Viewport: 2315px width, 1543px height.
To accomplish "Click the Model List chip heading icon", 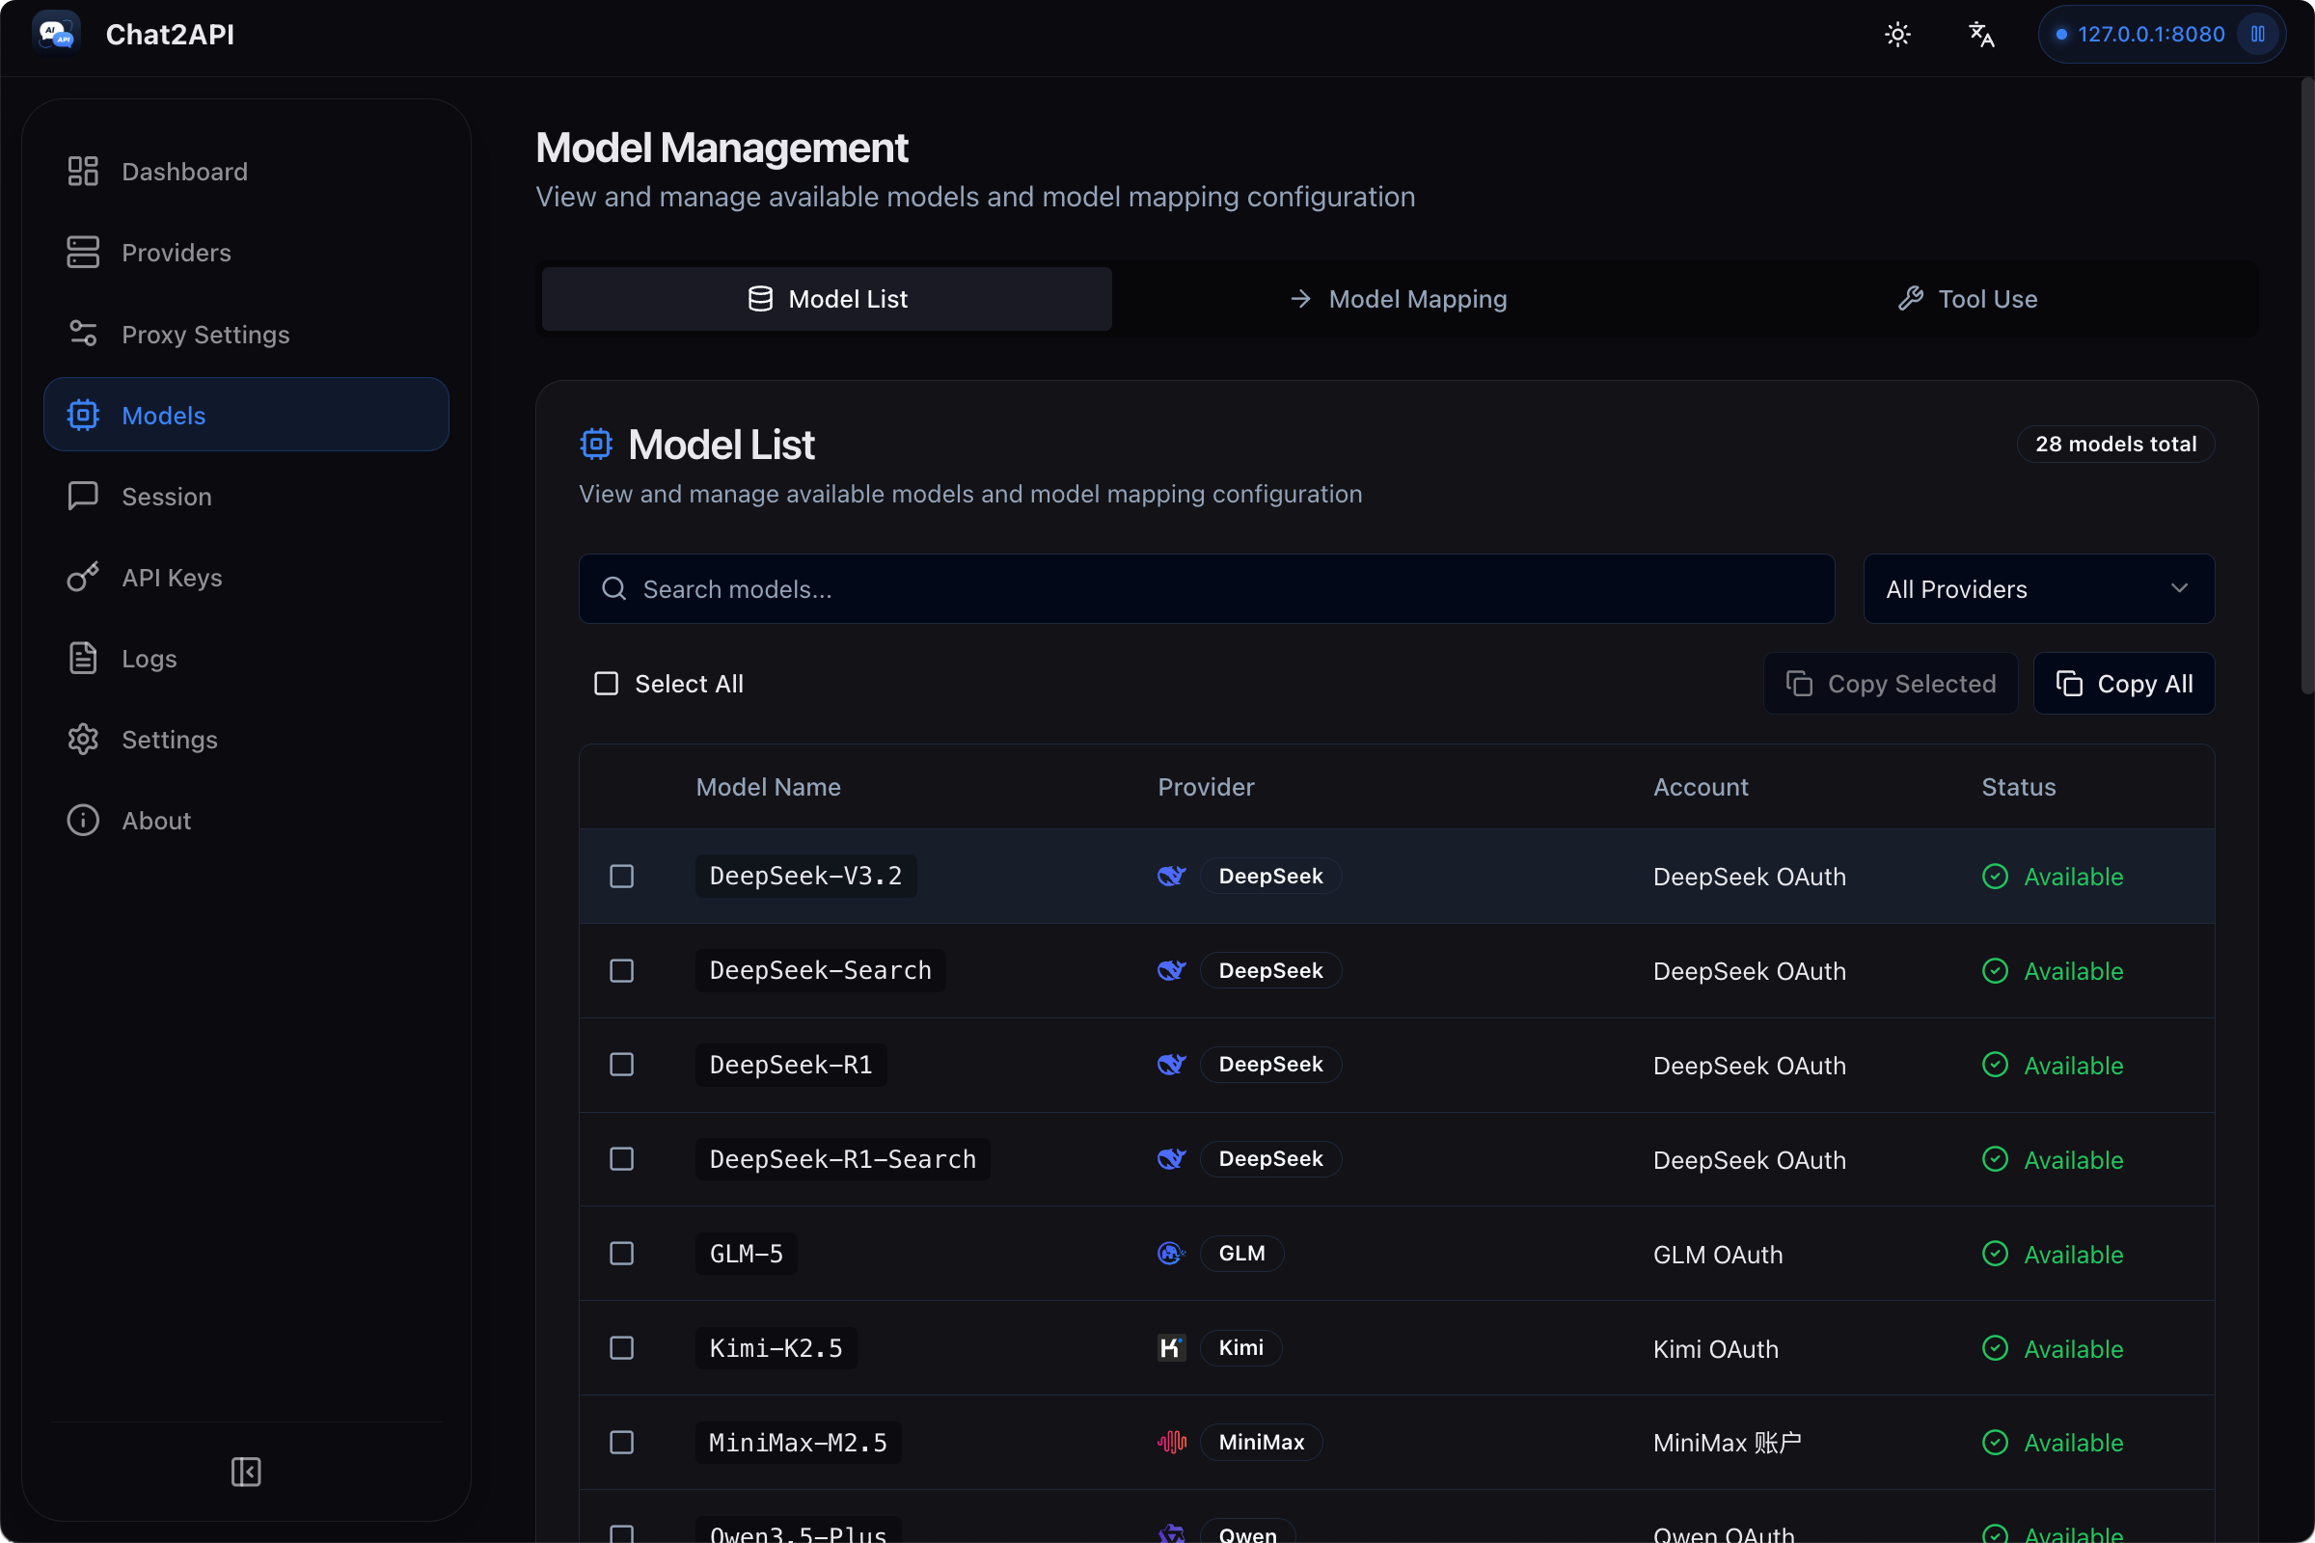I will 595,445.
